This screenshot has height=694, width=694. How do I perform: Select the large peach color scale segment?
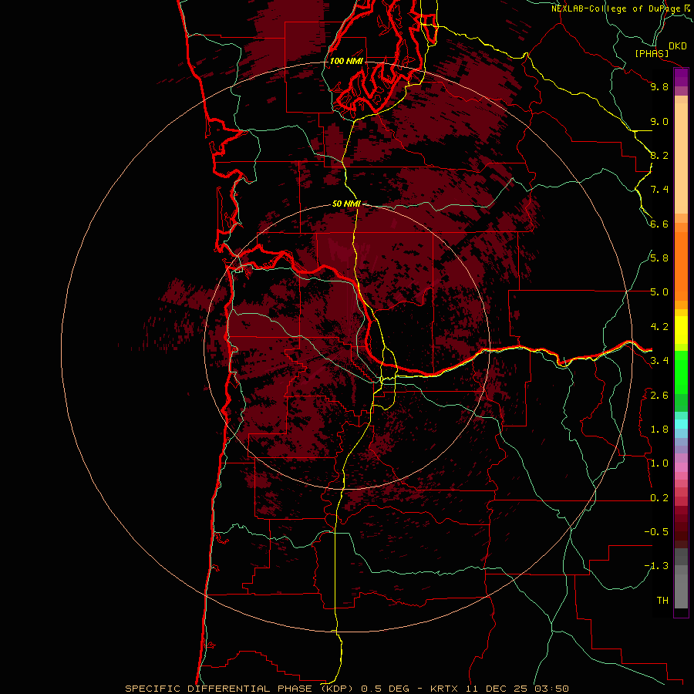click(681, 158)
